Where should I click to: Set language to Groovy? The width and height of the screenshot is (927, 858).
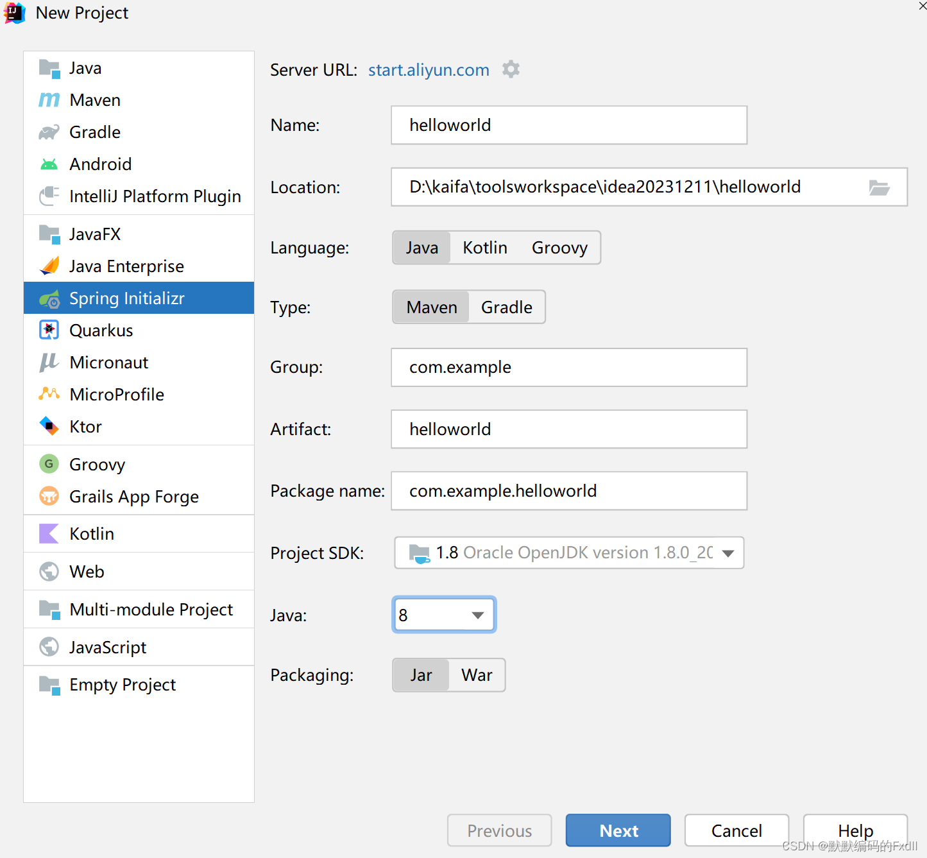click(x=559, y=248)
